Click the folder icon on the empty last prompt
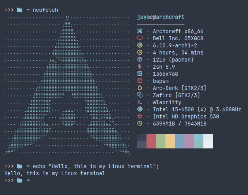 click(19, 180)
